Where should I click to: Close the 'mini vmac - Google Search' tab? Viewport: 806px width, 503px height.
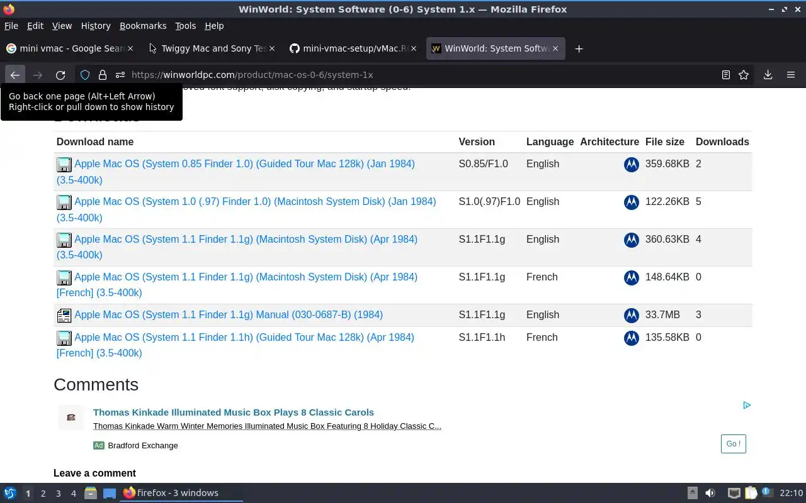click(x=132, y=48)
